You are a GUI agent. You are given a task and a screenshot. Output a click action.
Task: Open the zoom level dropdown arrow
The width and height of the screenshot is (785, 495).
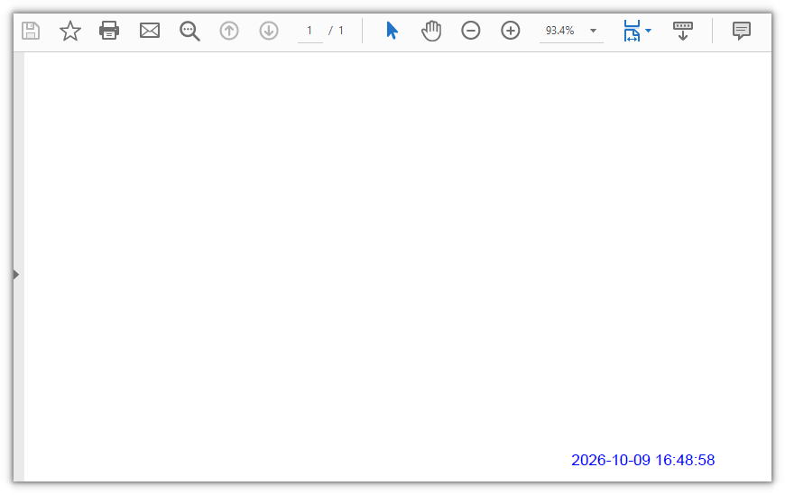point(593,31)
